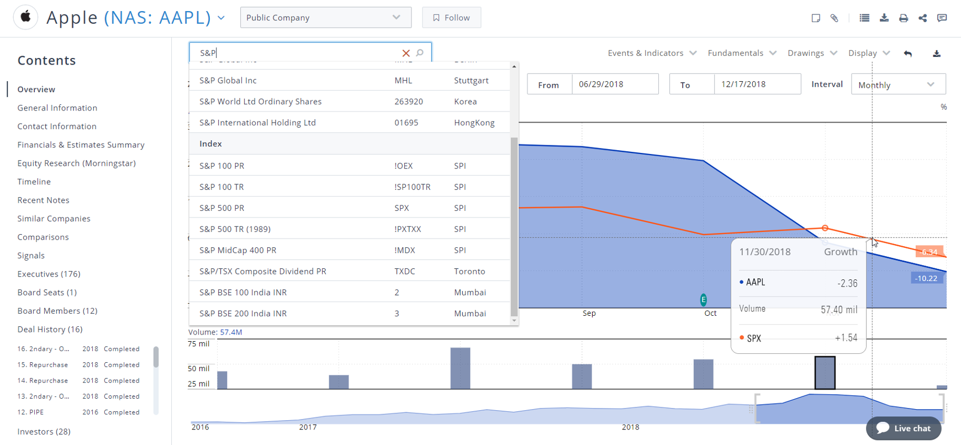Go to Overview in Contents

pyautogui.click(x=36, y=89)
